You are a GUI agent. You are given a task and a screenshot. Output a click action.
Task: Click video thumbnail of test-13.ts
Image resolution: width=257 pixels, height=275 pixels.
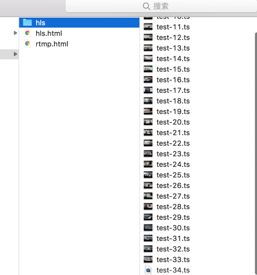[148, 48]
